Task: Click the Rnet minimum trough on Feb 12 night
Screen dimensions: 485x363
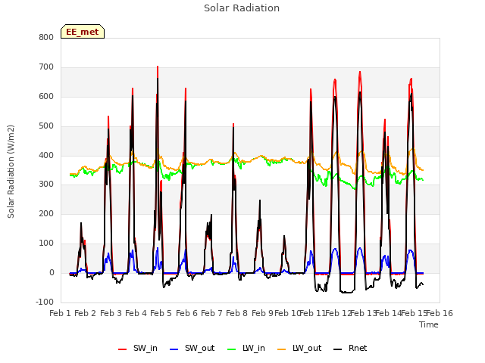Action: [346, 292]
